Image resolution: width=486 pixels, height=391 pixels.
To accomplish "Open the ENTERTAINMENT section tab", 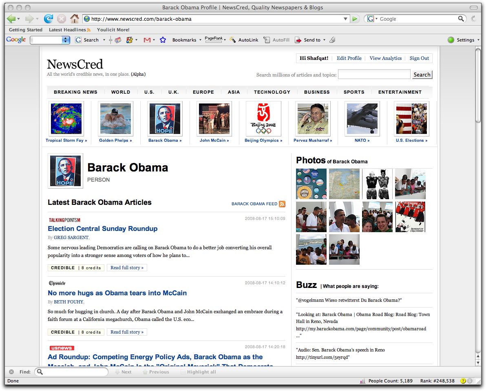I will pyautogui.click(x=400, y=92).
